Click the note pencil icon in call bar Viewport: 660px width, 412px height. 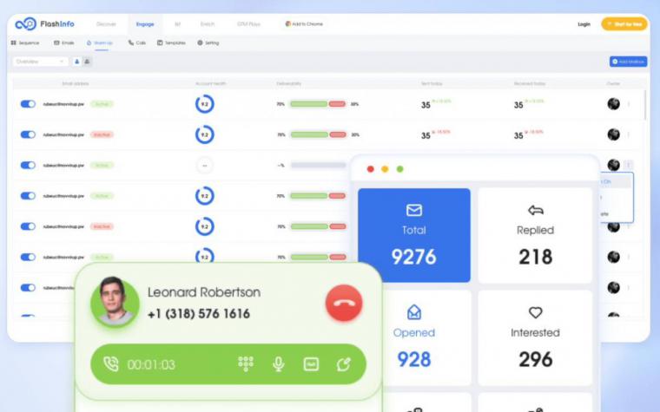click(x=344, y=364)
